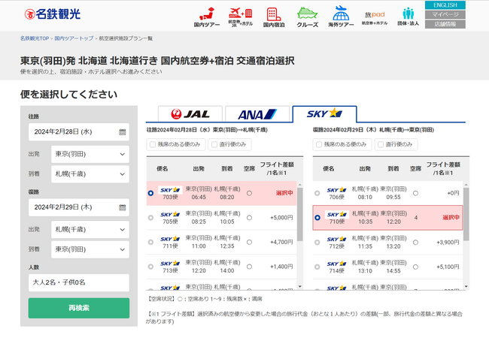Open the 海外ツアー globe icon
Viewport: 489px width, 341px height.
[341, 17]
